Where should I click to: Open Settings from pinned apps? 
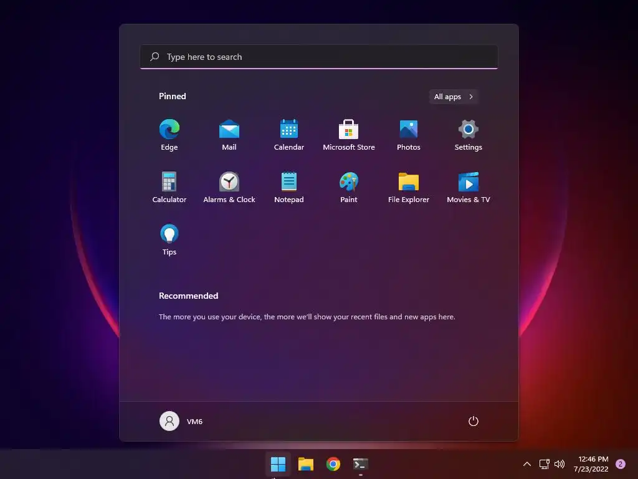pos(469,135)
